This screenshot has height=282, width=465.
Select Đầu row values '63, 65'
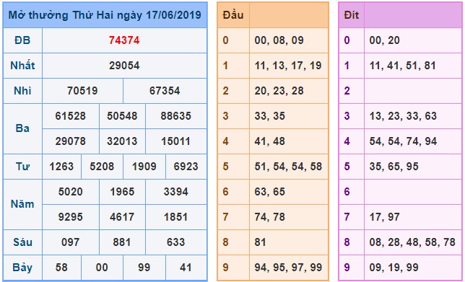tap(270, 192)
